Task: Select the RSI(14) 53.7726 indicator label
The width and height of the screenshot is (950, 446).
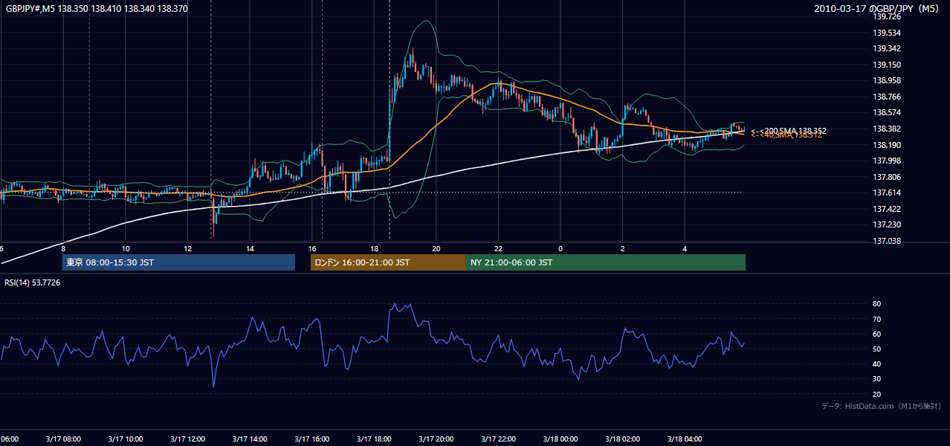Action: coord(33,282)
